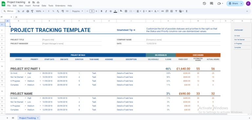The width and height of the screenshot is (252, 120).
Task: Open the Data menu
Action: (x=44, y=6)
